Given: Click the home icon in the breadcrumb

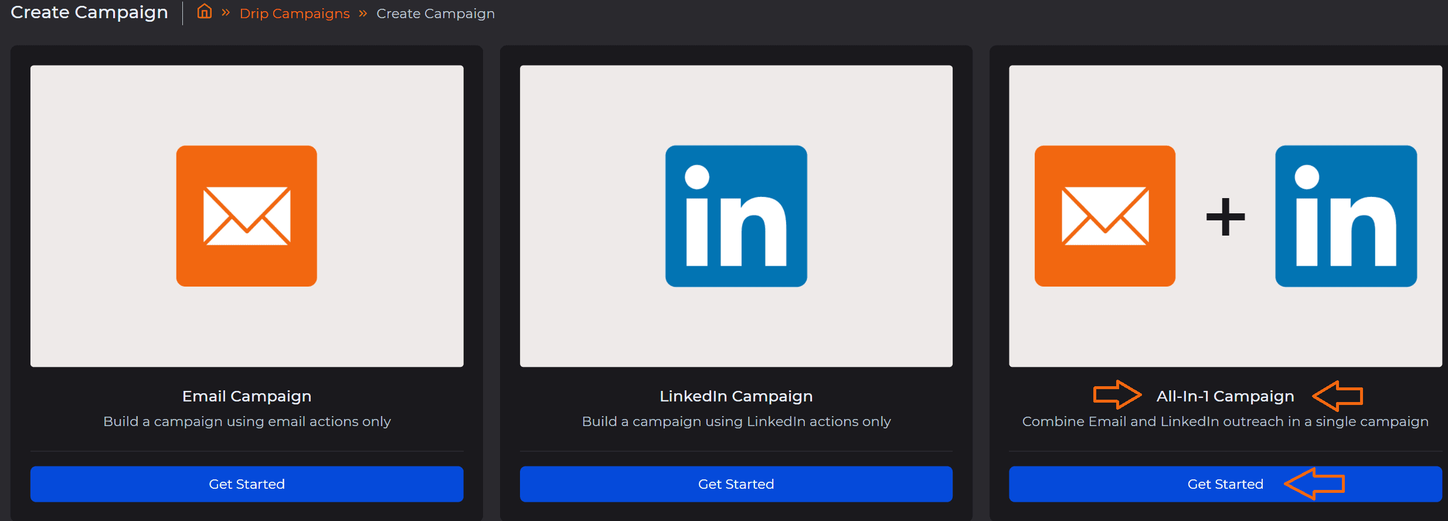Looking at the screenshot, I should 204,12.
